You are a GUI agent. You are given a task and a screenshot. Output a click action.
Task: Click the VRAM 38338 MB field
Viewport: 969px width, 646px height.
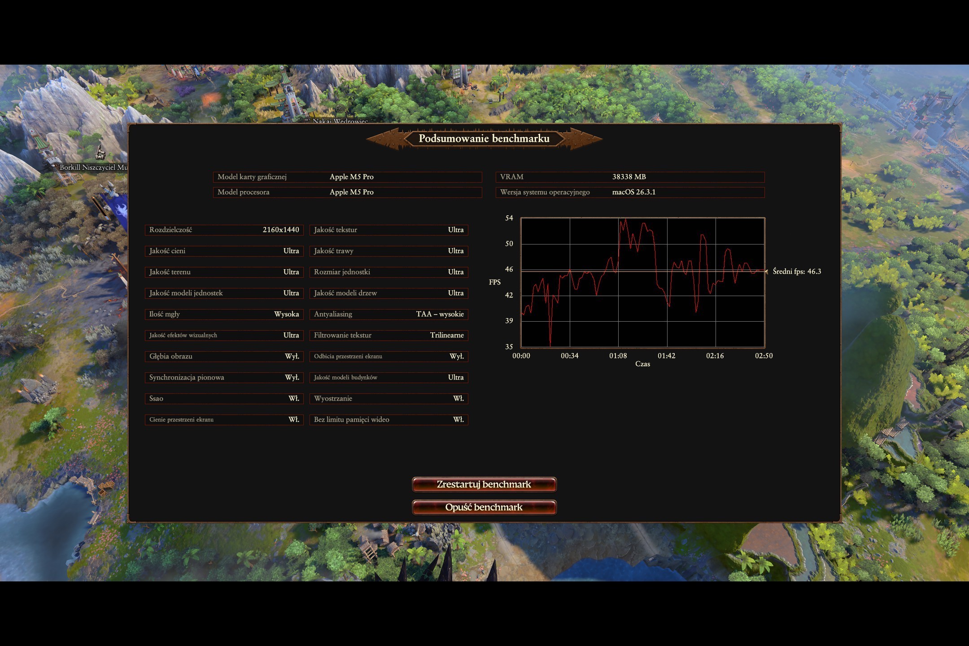coord(630,177)
